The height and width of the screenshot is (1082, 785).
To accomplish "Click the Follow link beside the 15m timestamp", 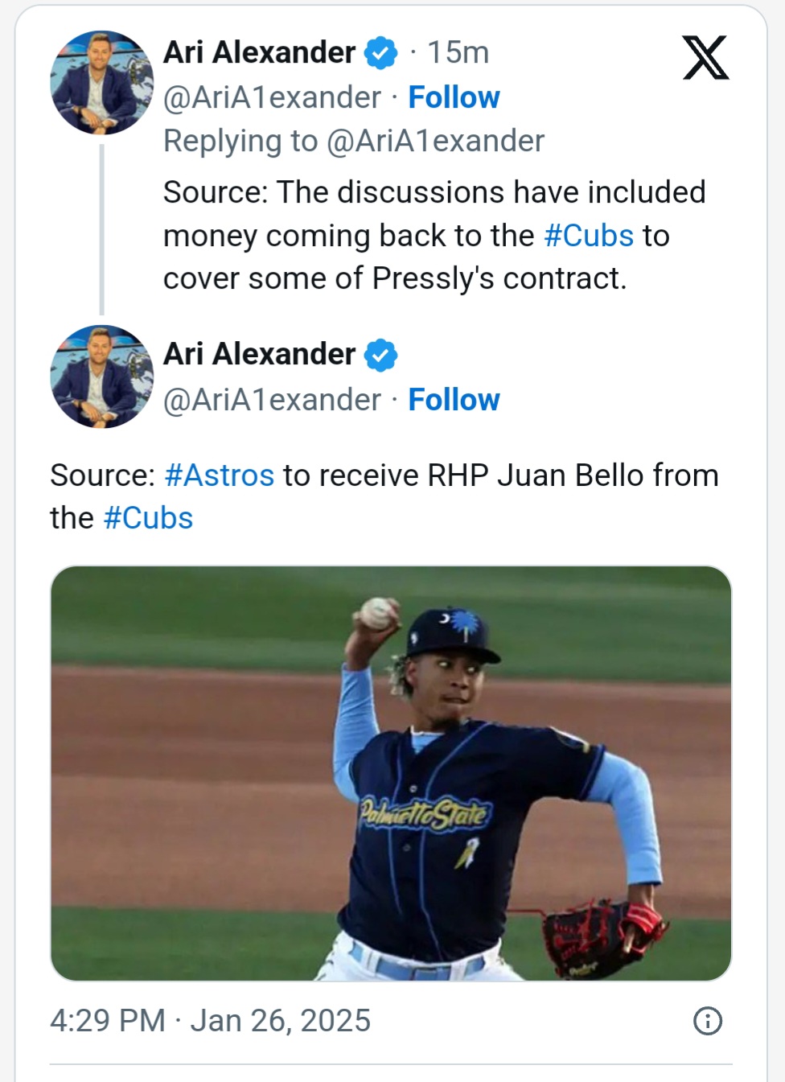I will point(454,97).
